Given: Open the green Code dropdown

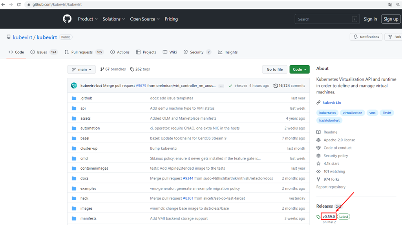Looking at the screenshot, I should pyautogui.click(x=300, y=69).
